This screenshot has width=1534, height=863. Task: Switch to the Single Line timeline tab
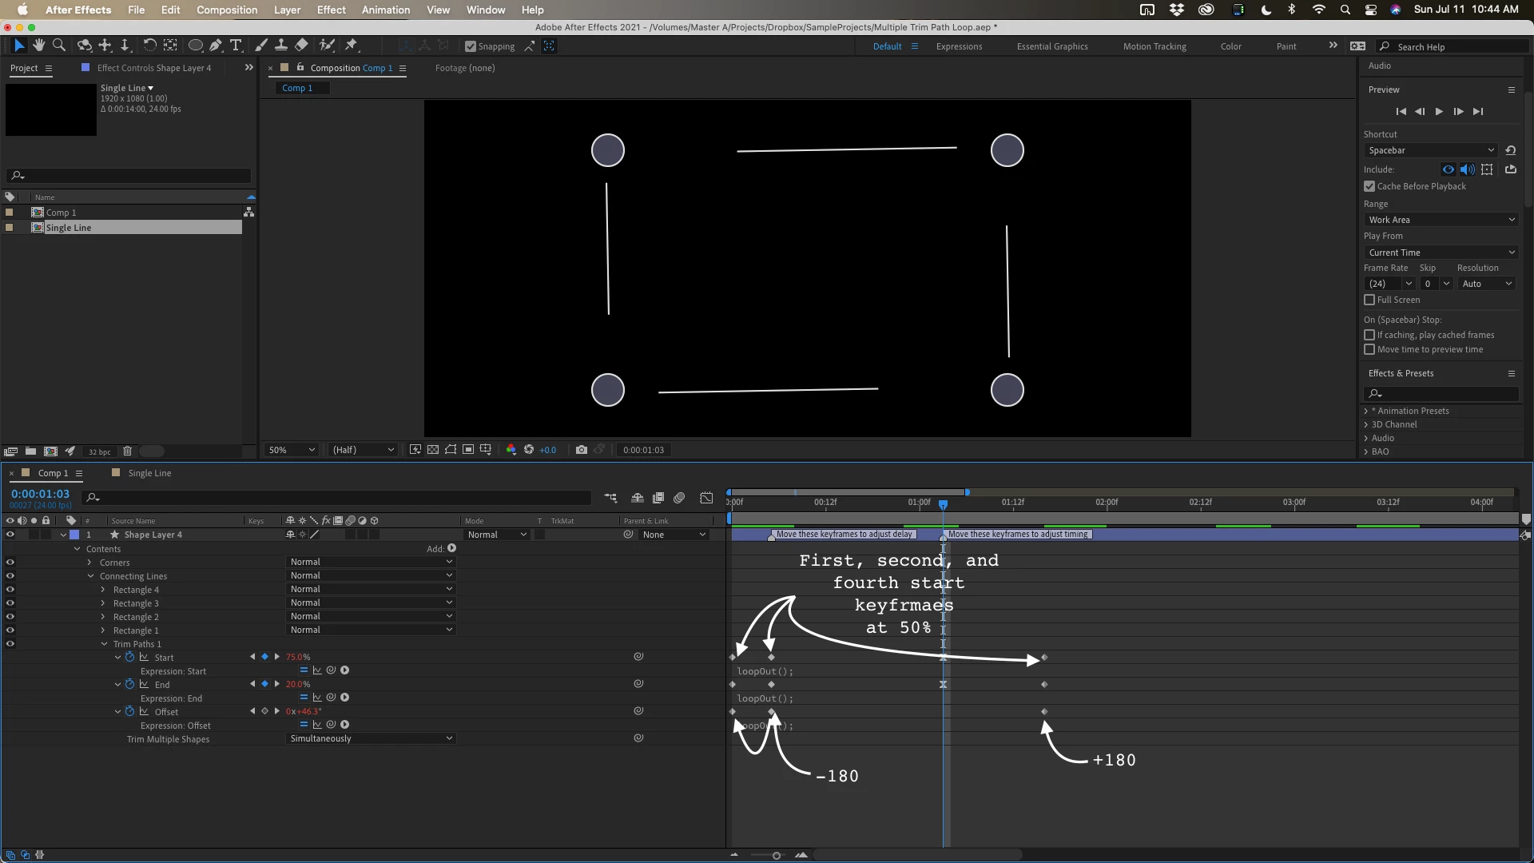pos(149,473)
